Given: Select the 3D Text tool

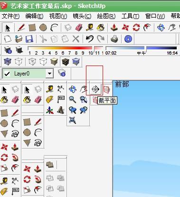Looking at the screenshot, I should 61,110.
